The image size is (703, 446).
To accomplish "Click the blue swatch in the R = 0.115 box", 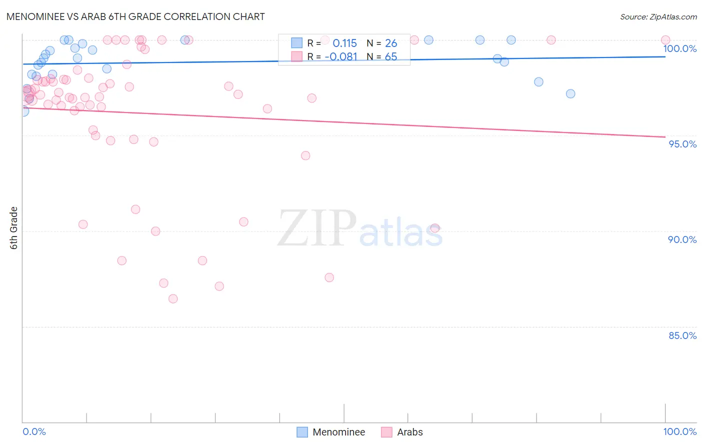I will 297,43.
